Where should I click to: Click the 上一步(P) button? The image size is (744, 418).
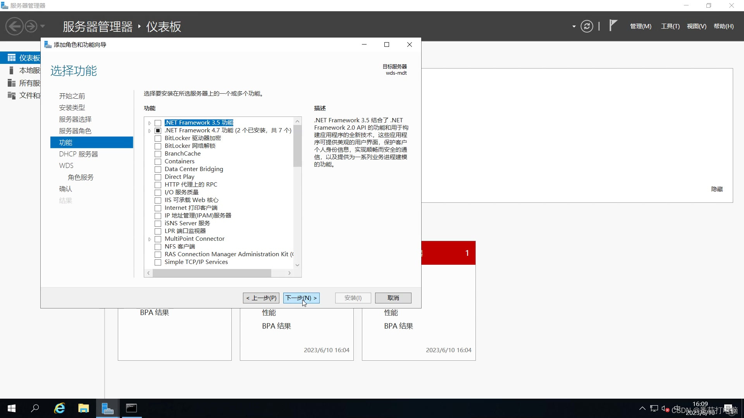tap(261, 298)
